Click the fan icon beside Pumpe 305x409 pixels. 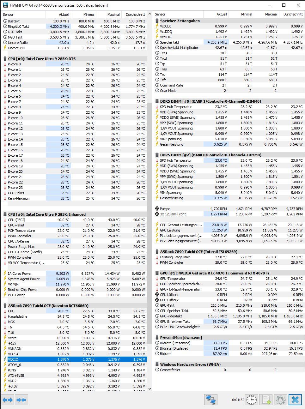[157, 209]
